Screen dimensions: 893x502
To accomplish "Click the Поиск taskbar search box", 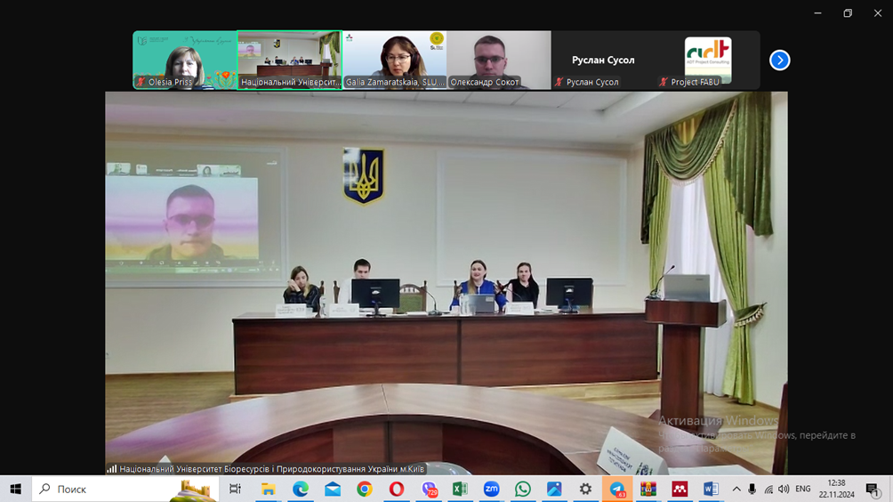I will (x=125, y=489).
